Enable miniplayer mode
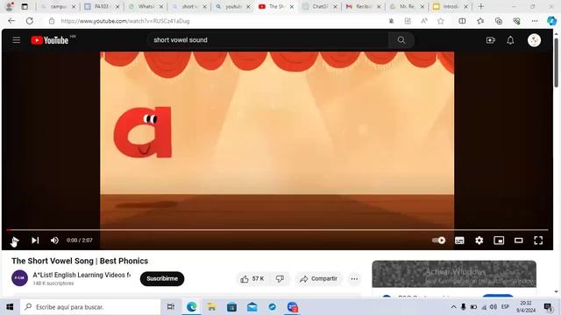Screen dimensions: 561x315 tap(499, 241)
